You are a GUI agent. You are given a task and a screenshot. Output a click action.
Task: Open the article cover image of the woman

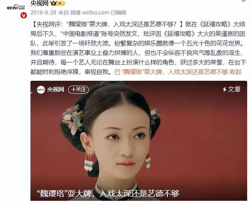coord(139,141)
